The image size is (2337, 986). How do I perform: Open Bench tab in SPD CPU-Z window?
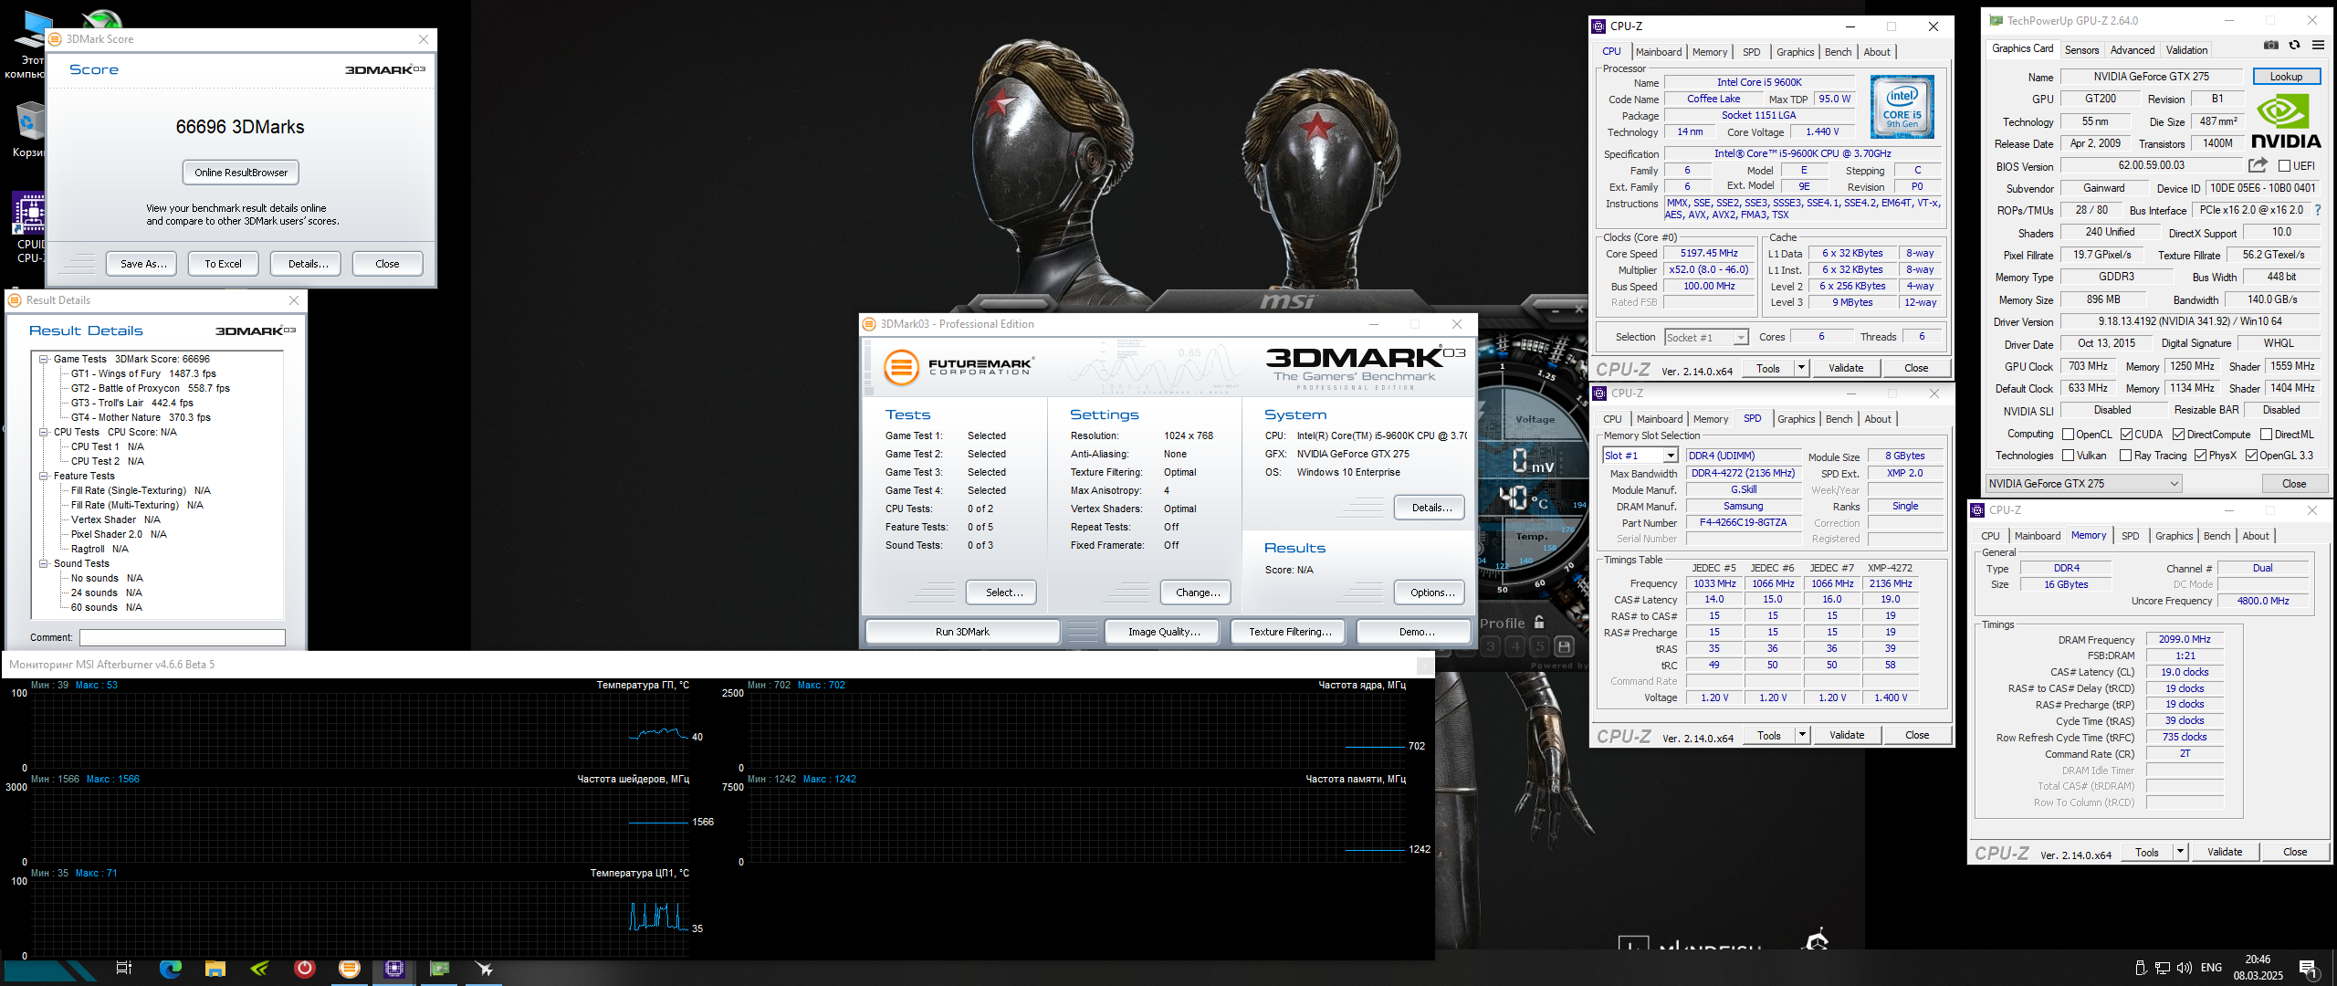(x=1839, y=419)
